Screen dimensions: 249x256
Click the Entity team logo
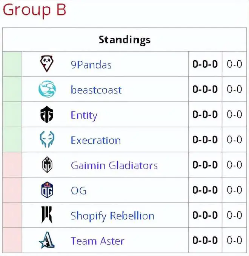tap(47, 114)
